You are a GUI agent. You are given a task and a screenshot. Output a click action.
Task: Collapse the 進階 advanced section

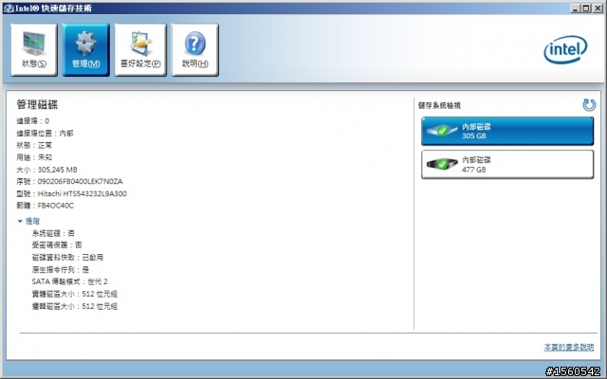coord(28,221)
